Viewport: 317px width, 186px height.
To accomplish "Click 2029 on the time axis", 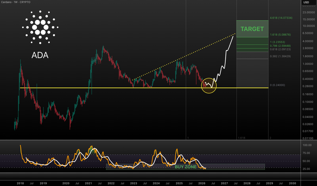I will [x=269, y=183].
